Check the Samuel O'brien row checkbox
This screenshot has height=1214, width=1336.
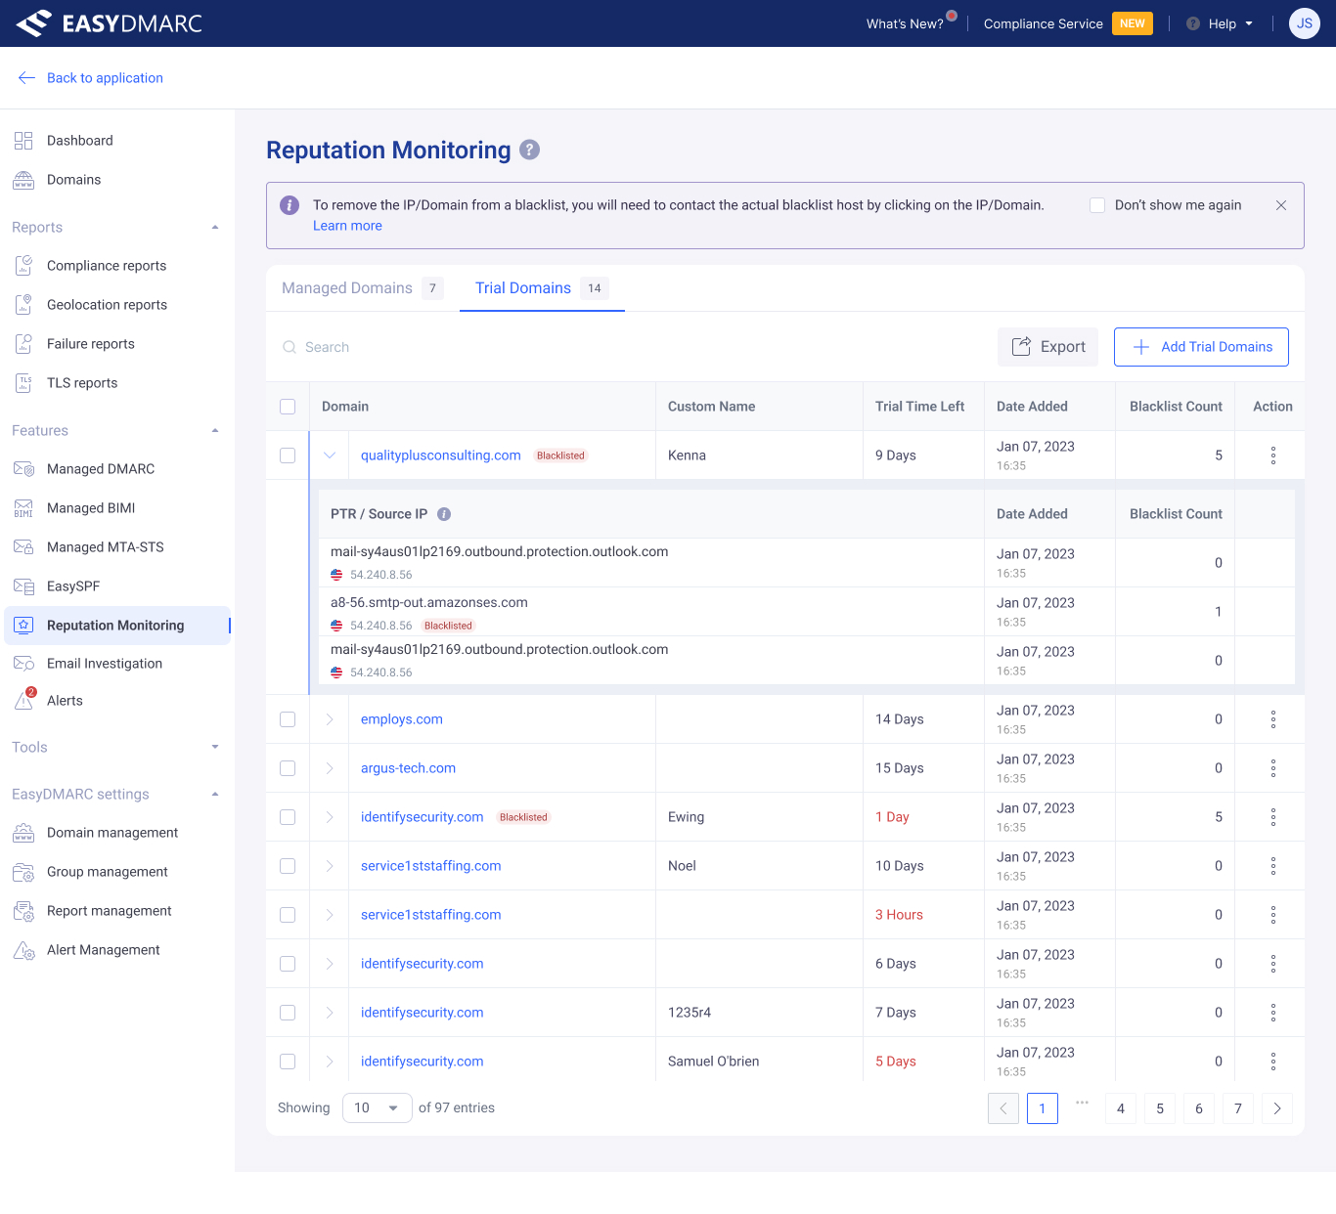tap(288, 1062)
